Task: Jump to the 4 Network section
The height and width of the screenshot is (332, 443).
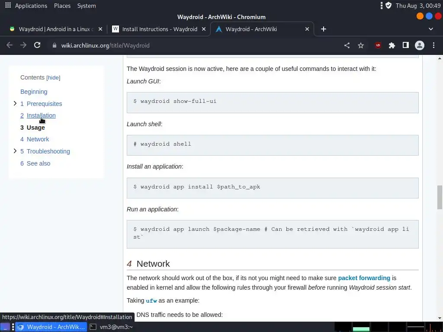Action: click(x=35, y=139)
